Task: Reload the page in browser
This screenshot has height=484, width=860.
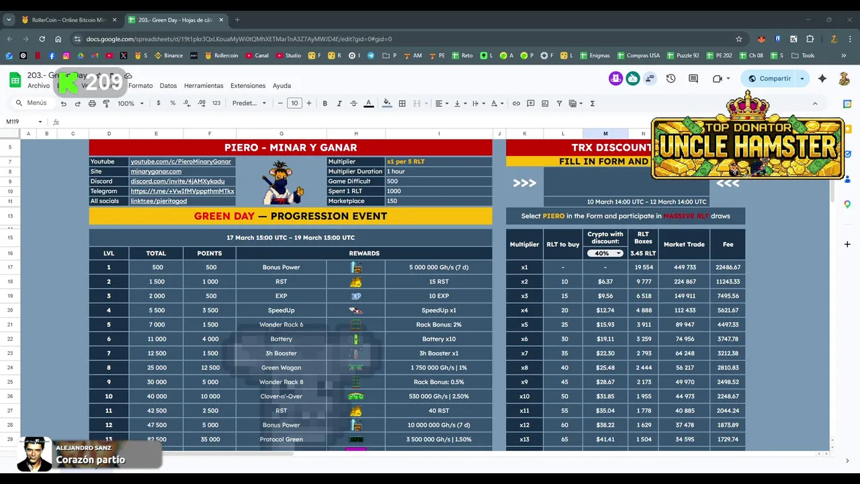Action: point(42,39)
